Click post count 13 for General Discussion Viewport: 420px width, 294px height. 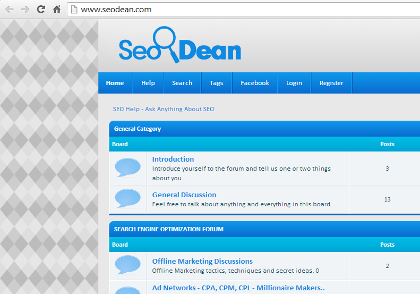(387, 199)
